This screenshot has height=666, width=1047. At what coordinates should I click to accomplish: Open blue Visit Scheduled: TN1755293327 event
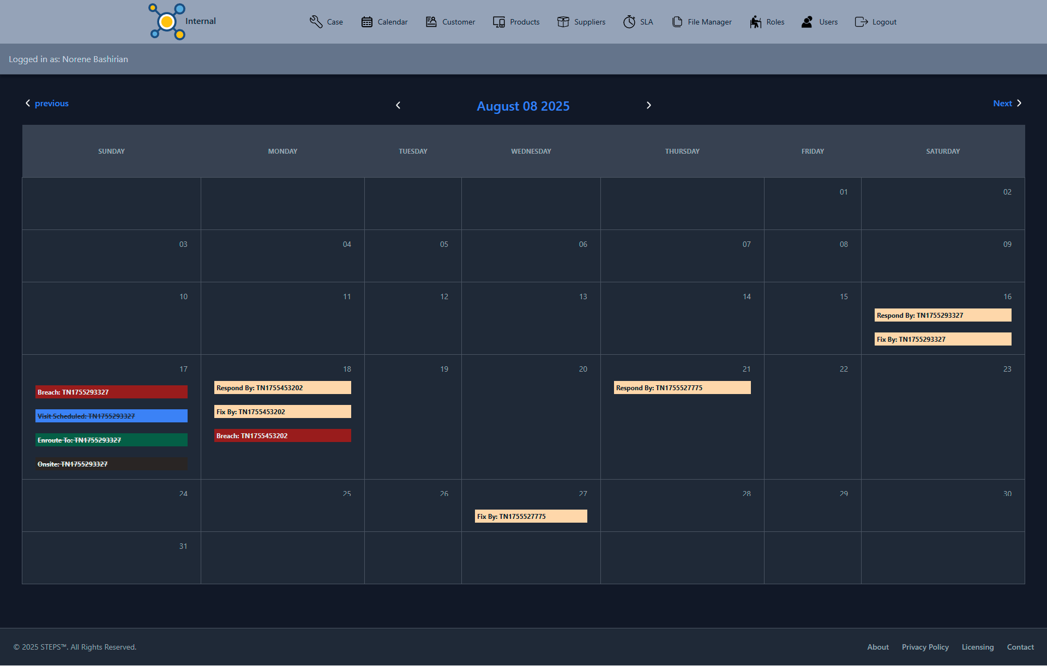111,416
